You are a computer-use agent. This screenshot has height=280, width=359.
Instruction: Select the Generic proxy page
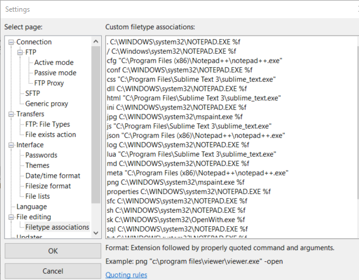pyautogui.click(x=46, y=103)
